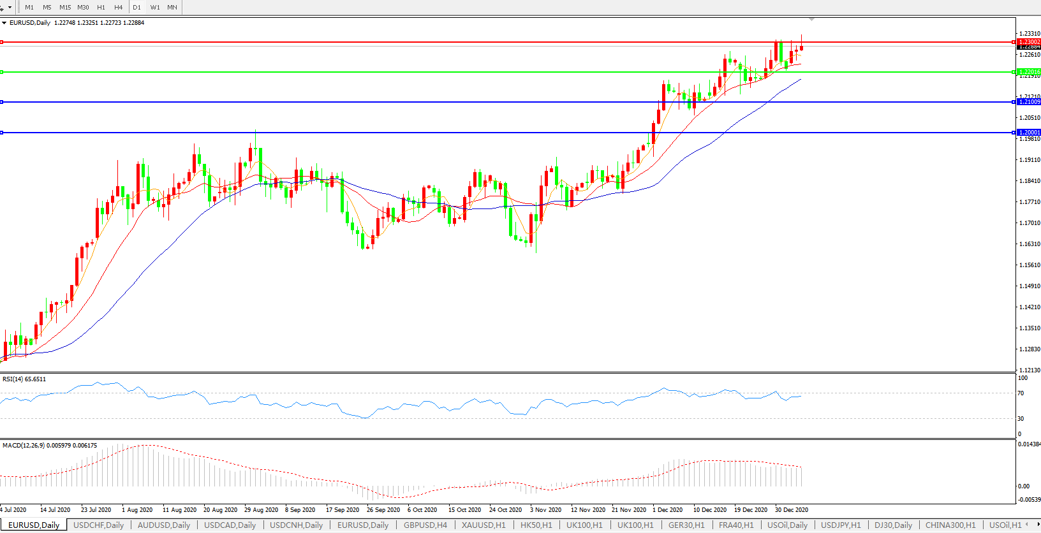Click the triangle before EURUSD,Daily chart title
1041x533 pixels.
coord(4,23)
